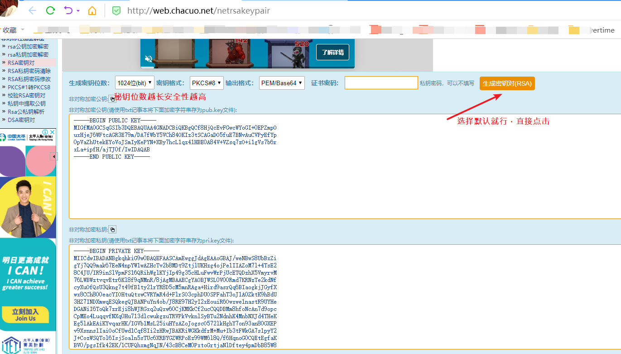Click the web.chacuo.net address bar URL

tap(198, 10)
